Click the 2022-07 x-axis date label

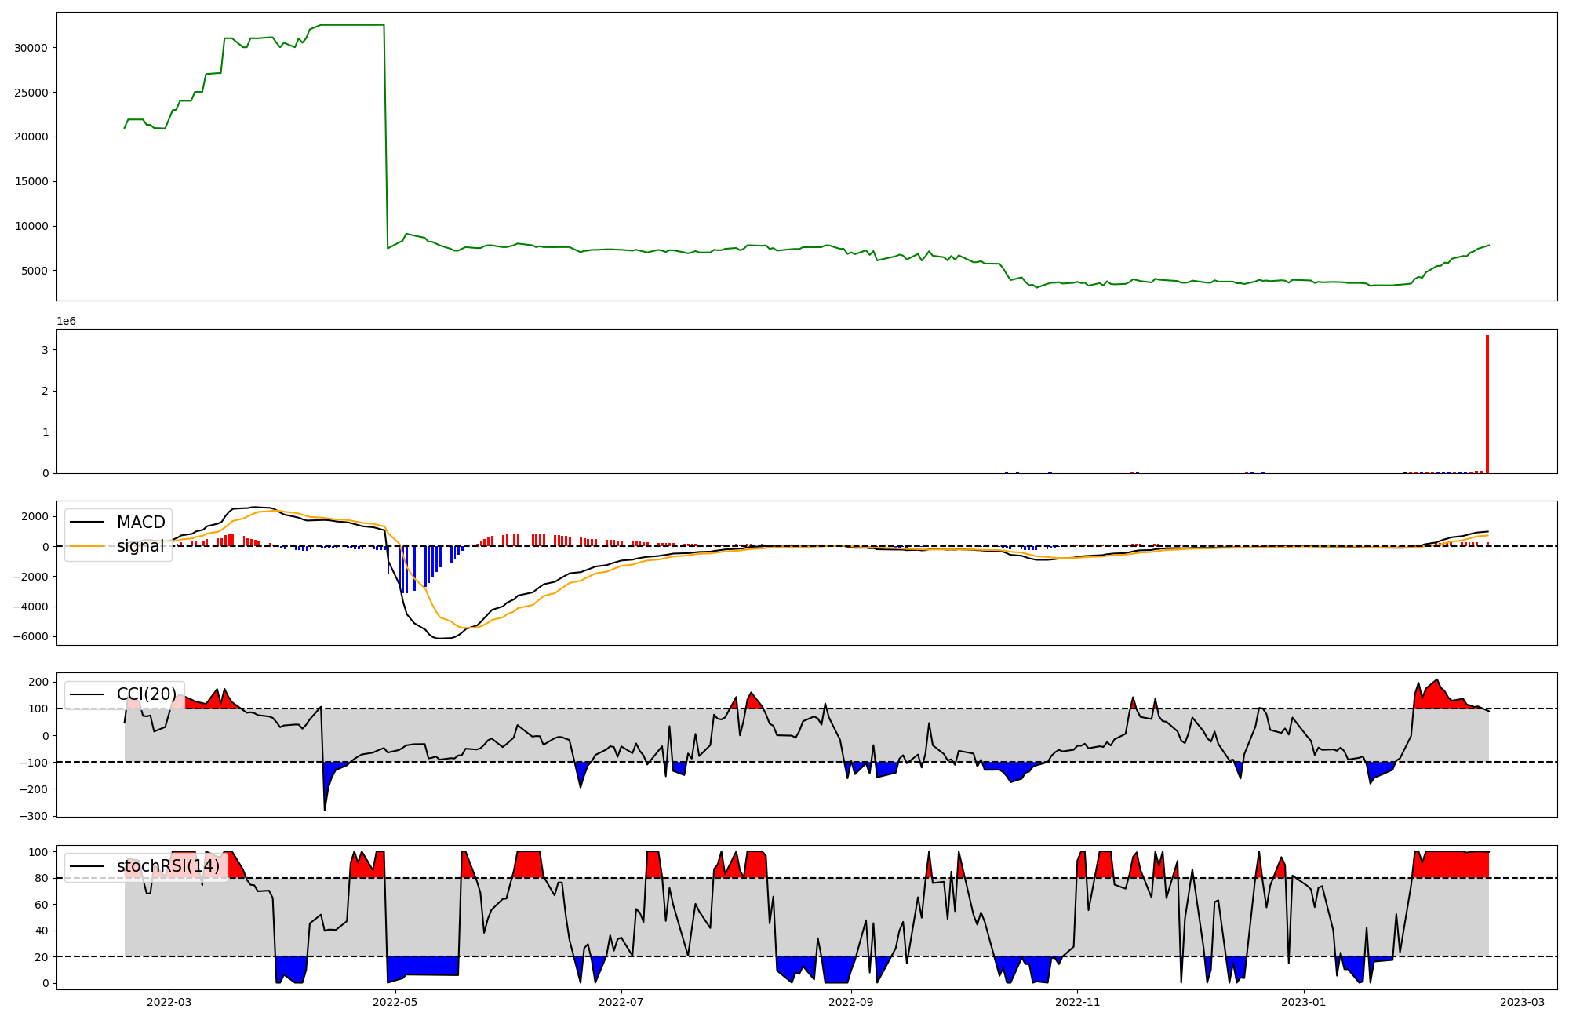pos(621,1001)
